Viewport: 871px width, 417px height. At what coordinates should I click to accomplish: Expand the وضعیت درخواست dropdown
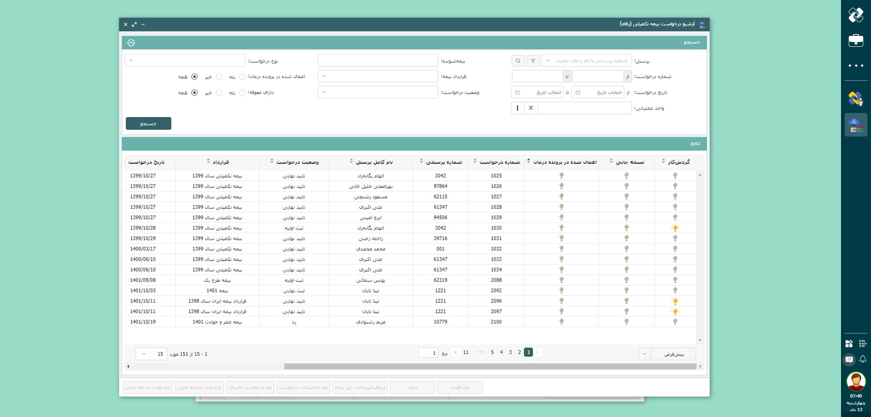[377, 92]
